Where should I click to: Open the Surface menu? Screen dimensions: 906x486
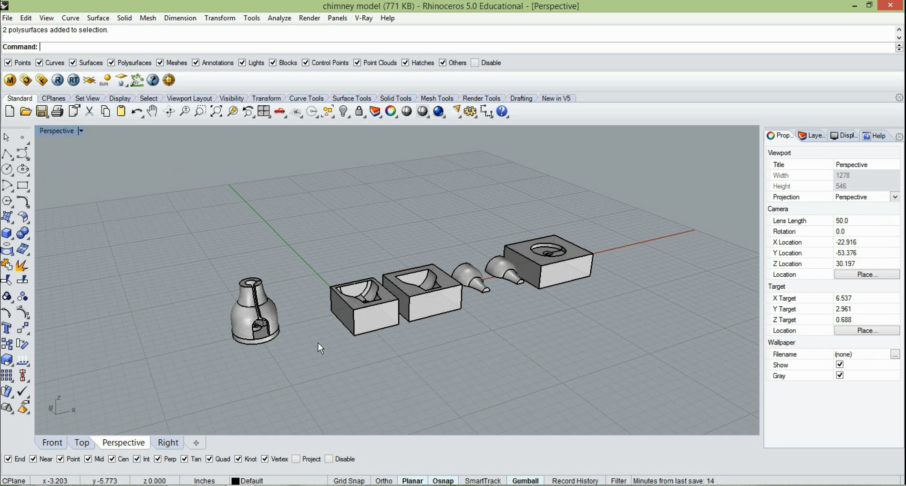pyautogui.click(x=98, y=18)
